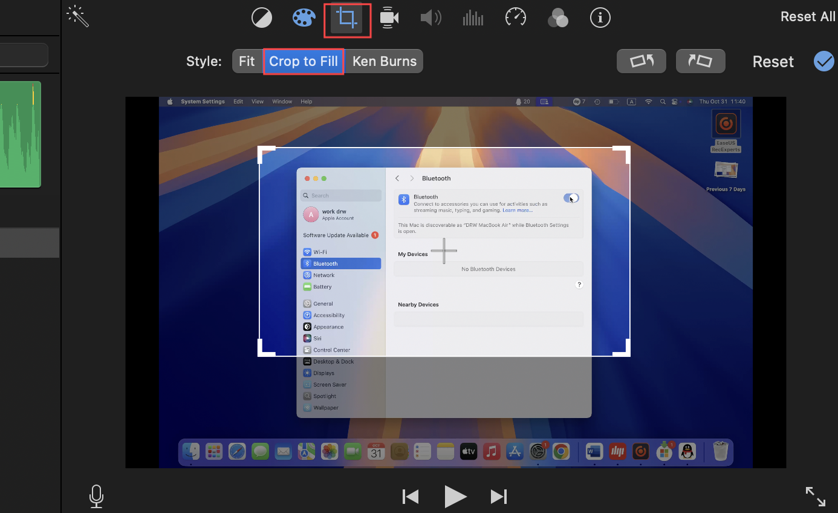This screenshot has width=838, height=513.
Task: Enter fullscreen preview mode
Action: click(815, 495)
